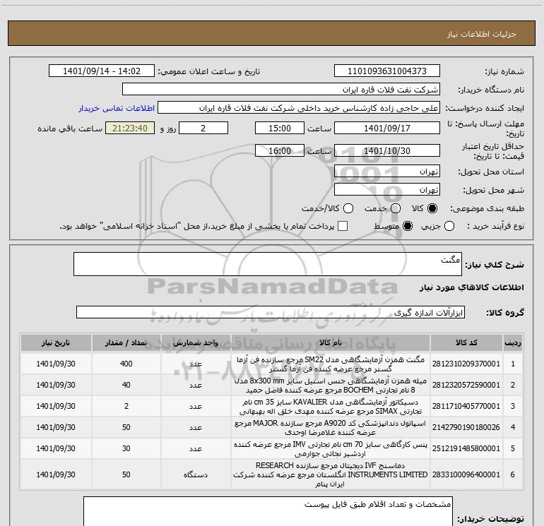Select product code 2811710405770001
This screenshot has width=544, height=526.
point(466,406)
